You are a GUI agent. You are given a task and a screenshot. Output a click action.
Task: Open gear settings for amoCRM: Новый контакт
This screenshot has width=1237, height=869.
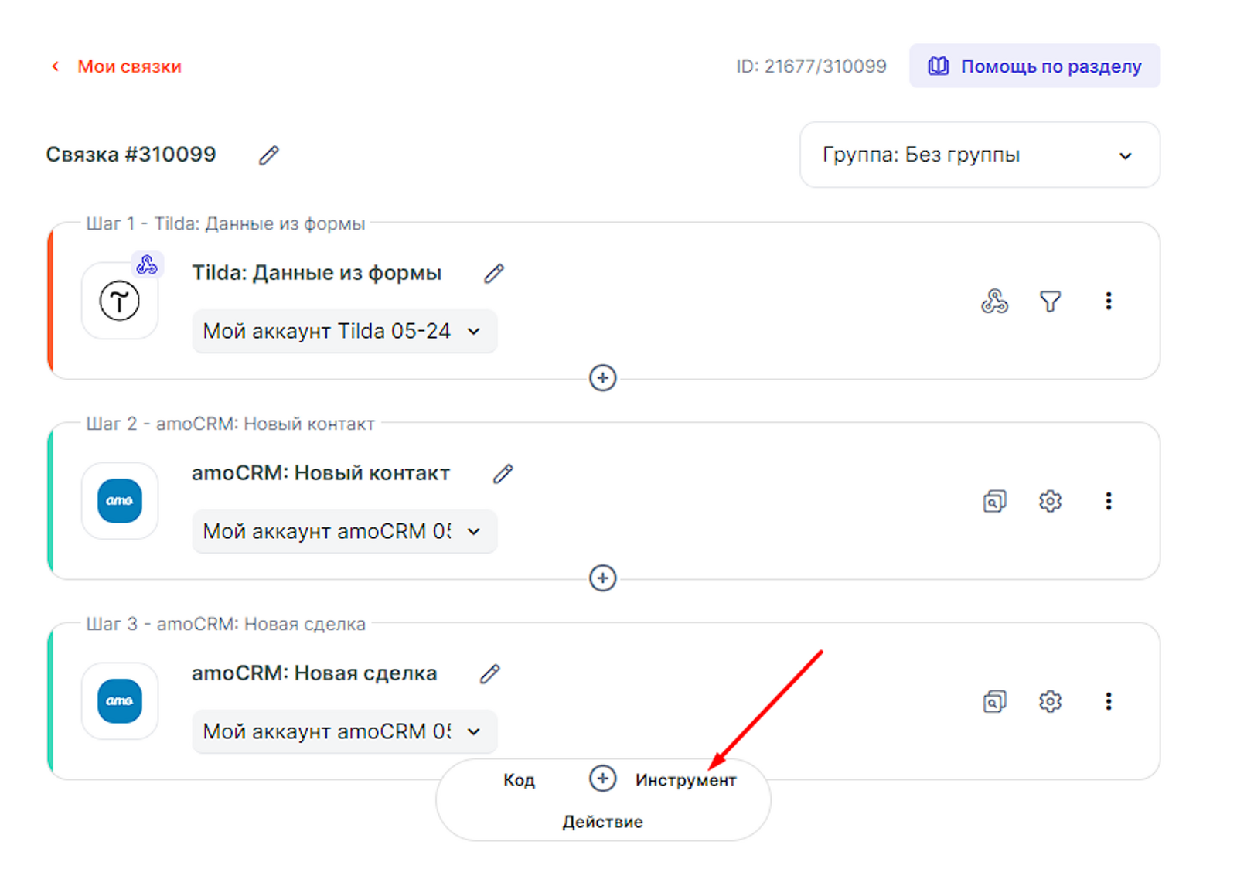point(1050,501)
